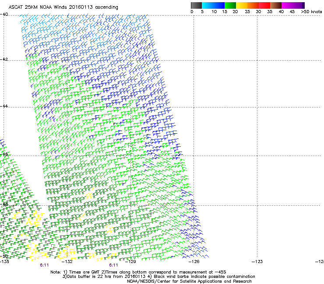Click the '-42' latitude axis label
Image resolution: width=324 pixels, height=284 pixels.
pos(4,59)
